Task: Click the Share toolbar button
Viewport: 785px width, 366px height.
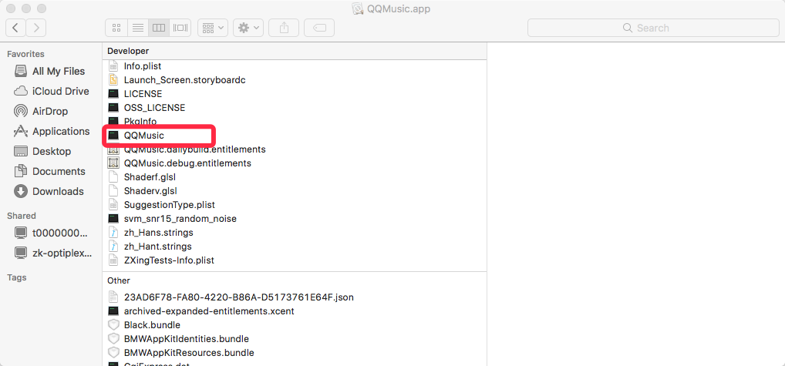Action: 284,28
